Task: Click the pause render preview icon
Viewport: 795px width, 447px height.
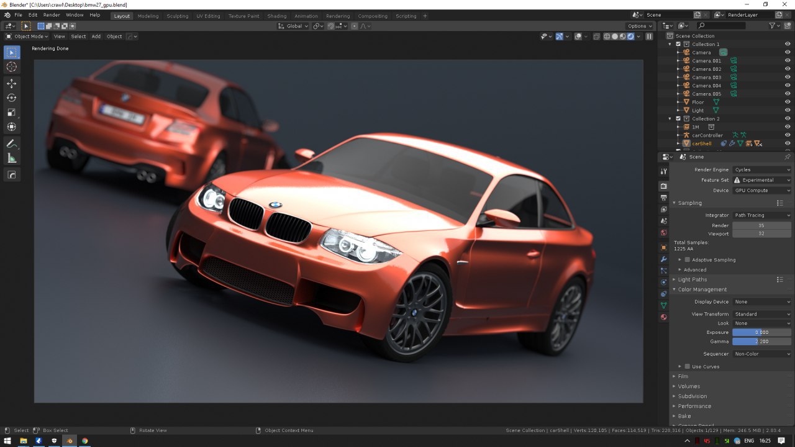Action: (649, 37)
